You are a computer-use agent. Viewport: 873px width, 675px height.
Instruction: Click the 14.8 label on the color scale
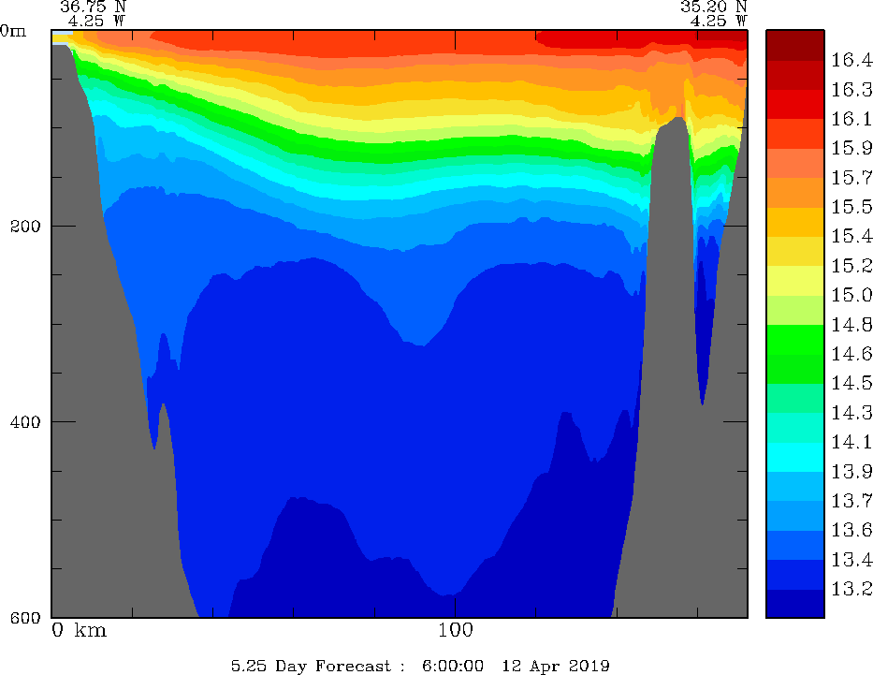click(x=851, y=325)
